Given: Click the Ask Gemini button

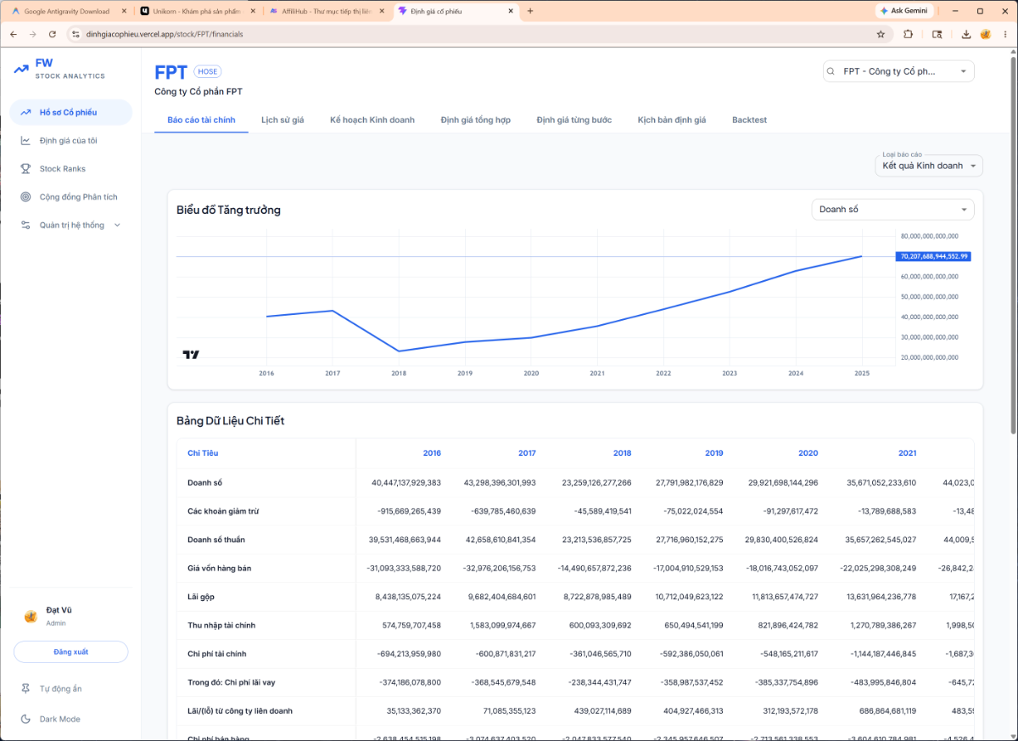Looking at the screenshot, I should (904, 11).
